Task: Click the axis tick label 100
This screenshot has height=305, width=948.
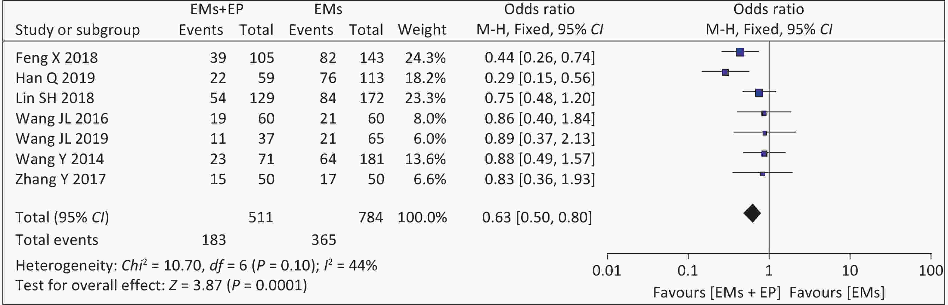Action: coord(931,271)
